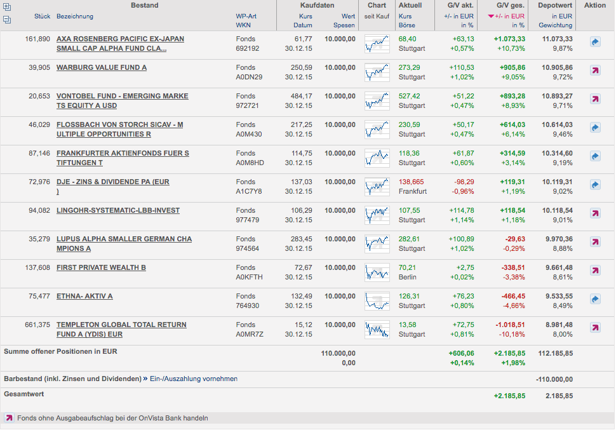Open the First Private Wealth B link
The height and width of the screenshot is (430, 616).
101,267
